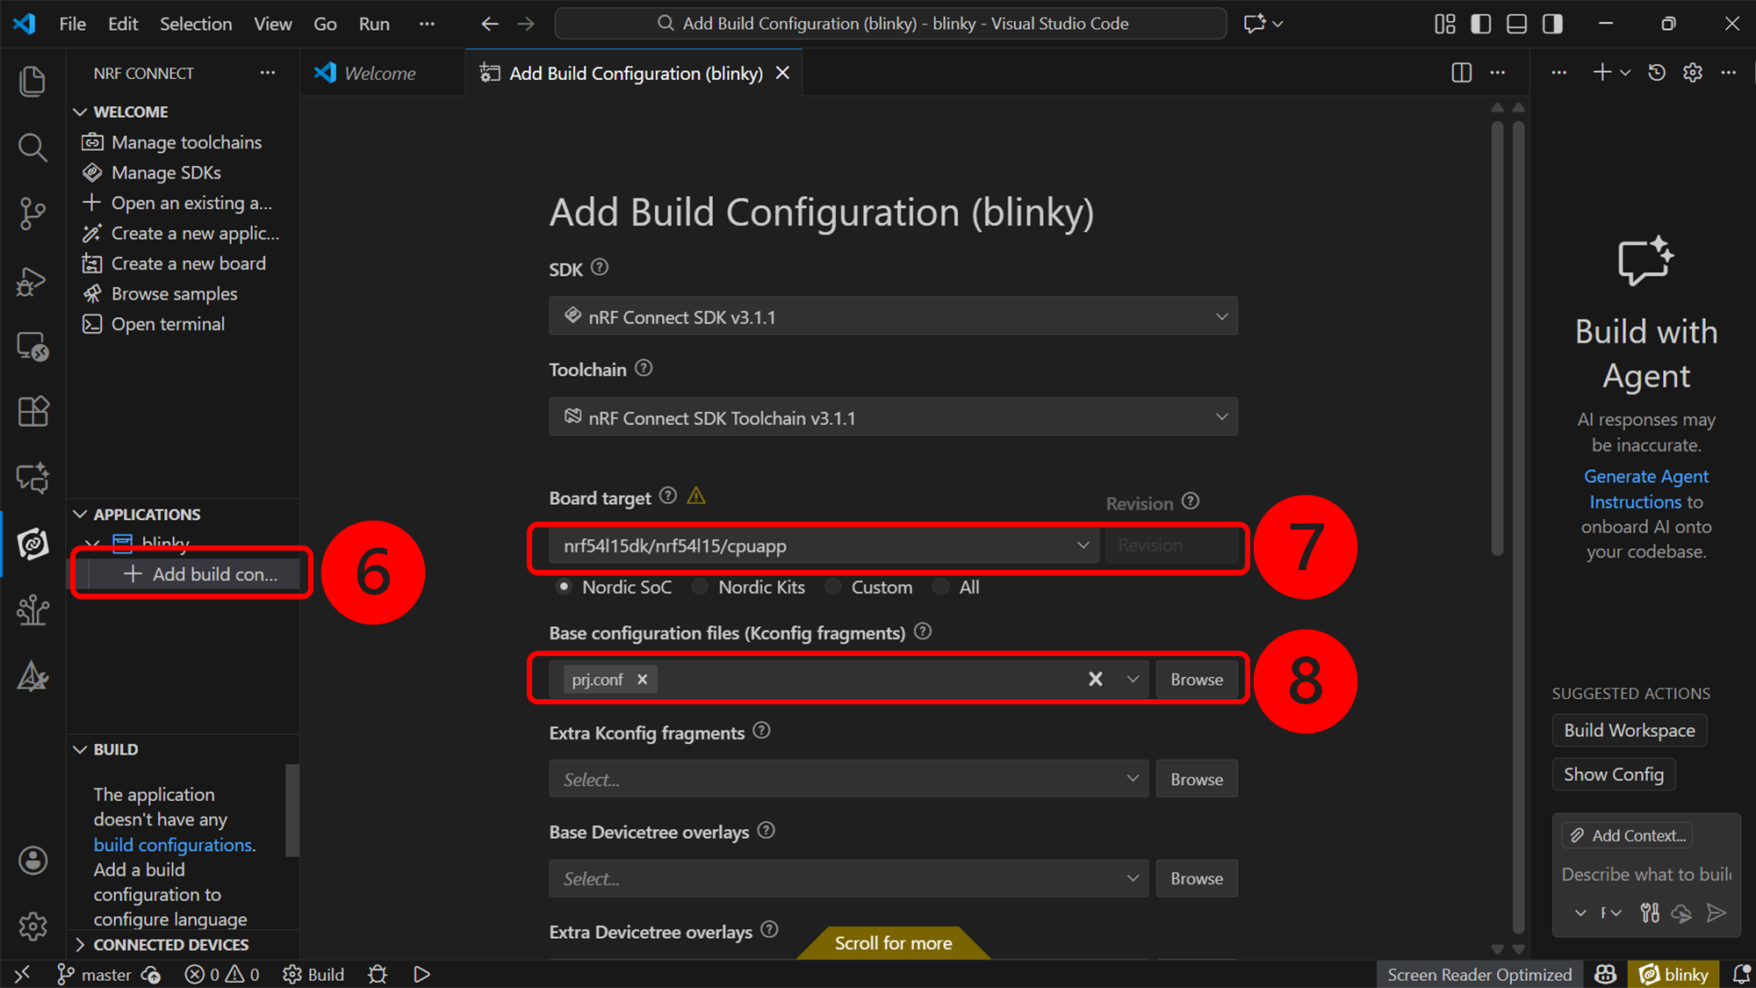Open the SDK version dropdown
Image resolution: width=1756 pixels, height=988 pixels.
(893, 316)
